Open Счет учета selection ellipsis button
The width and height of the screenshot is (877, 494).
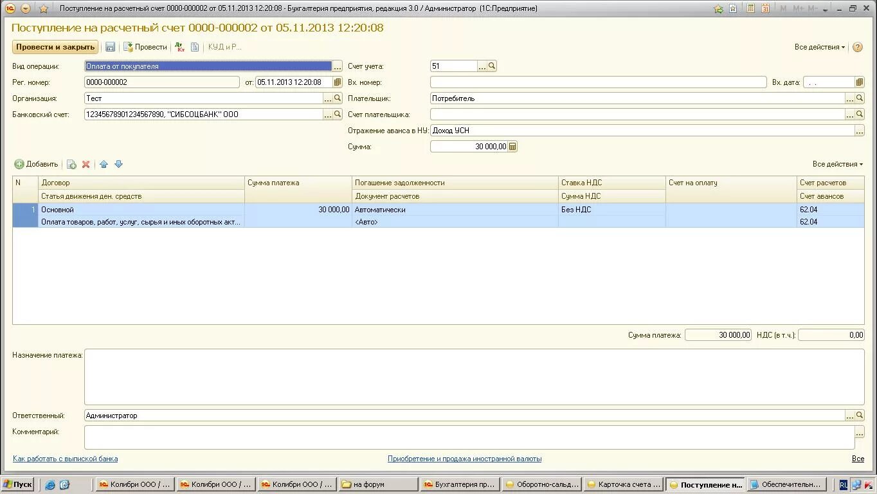pos(482,66)
